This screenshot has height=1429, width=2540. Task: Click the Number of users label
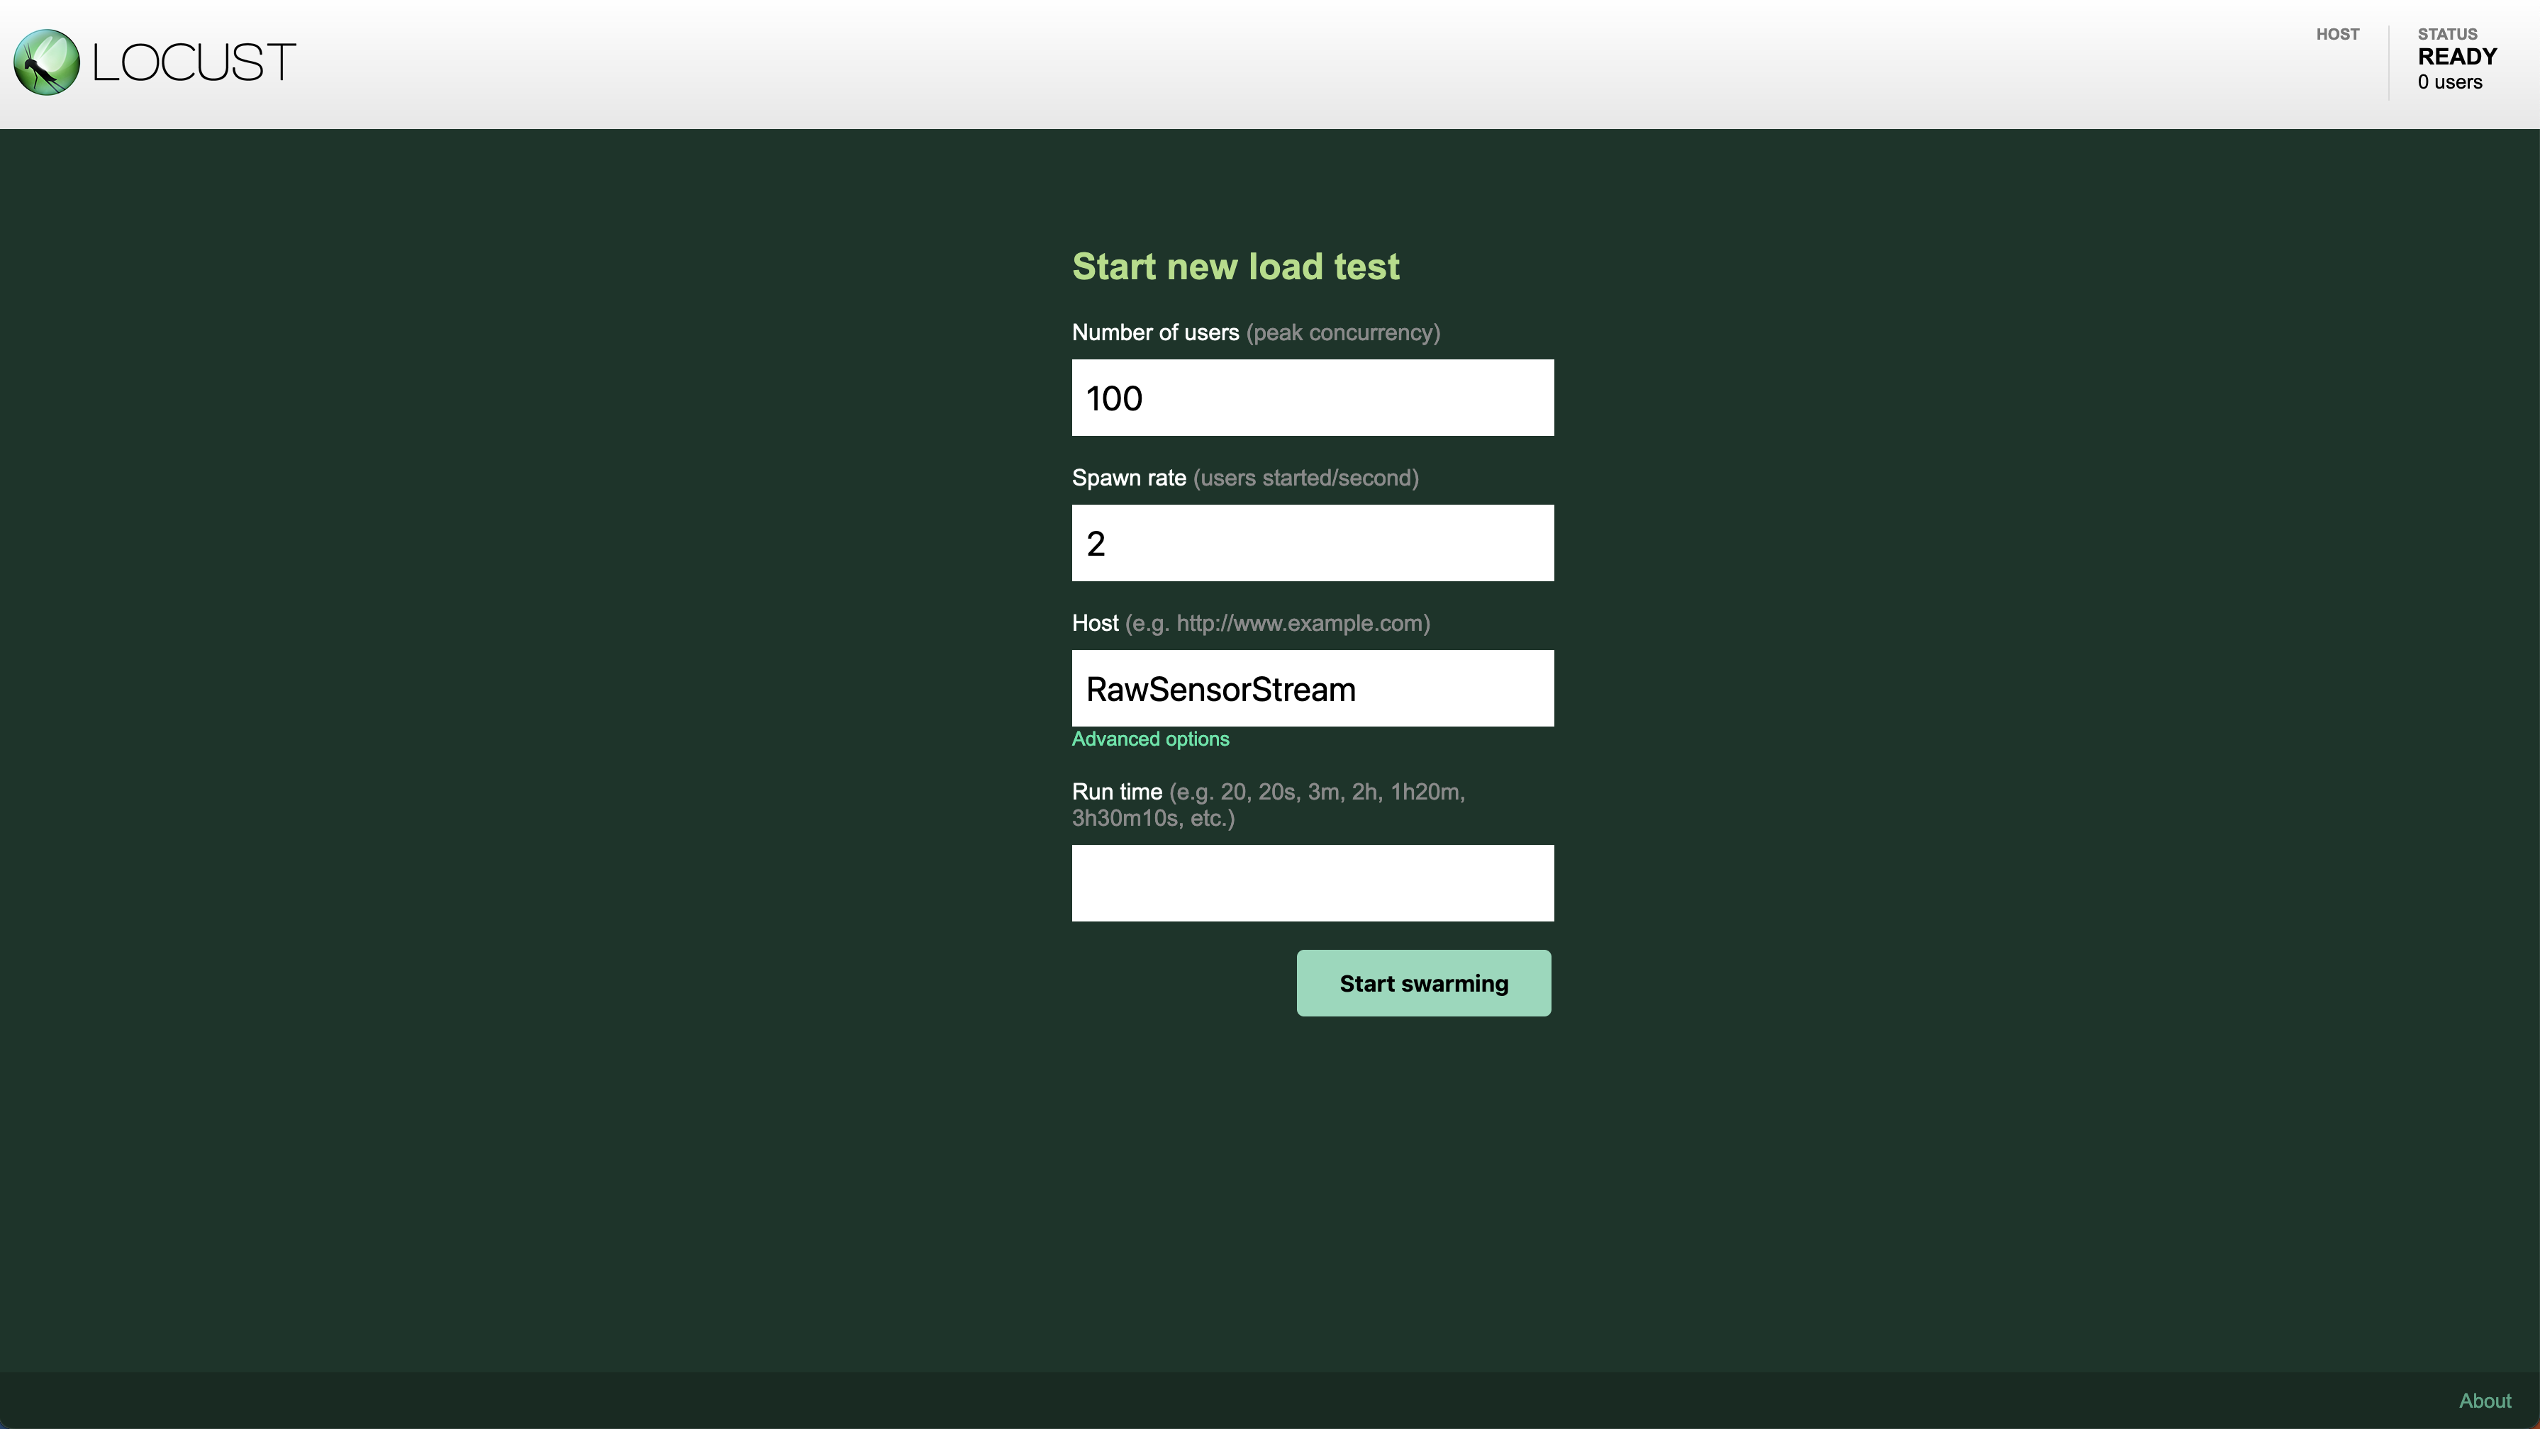[x=1154, y=333]
